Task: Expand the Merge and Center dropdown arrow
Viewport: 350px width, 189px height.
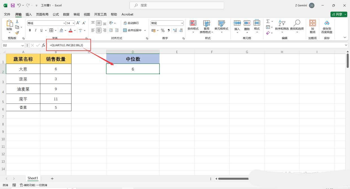Action: (145, 30)
